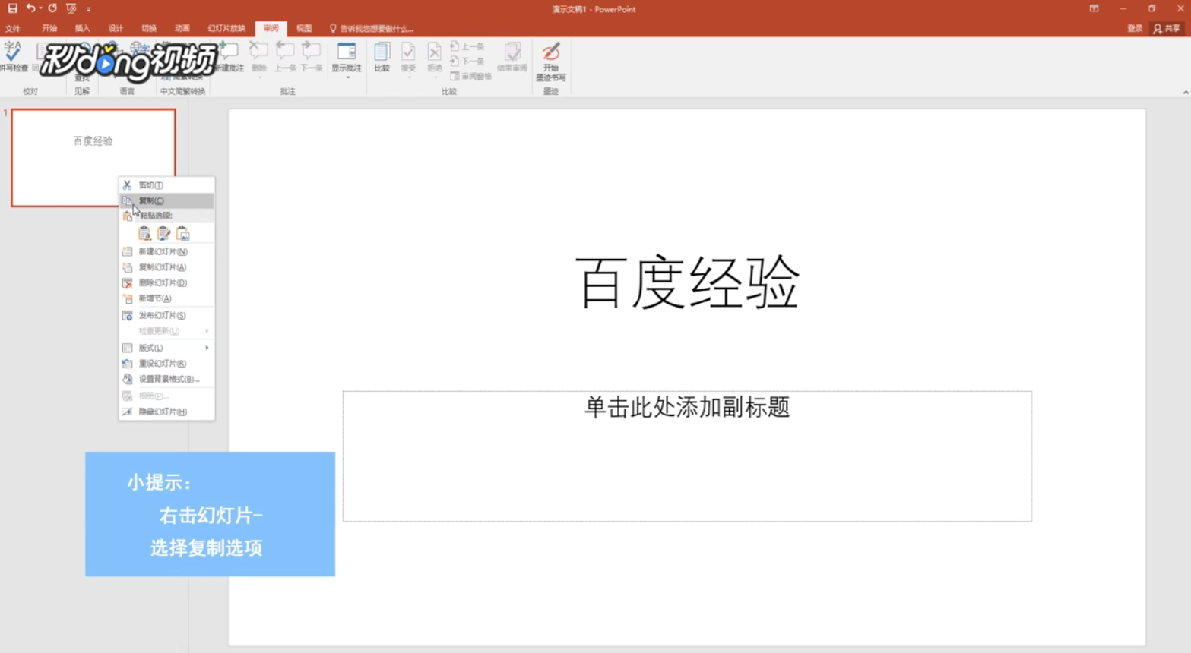Click the 共享 share button
The height and width of the screenshot is (653, 1191).
[x=1167, y=28]
